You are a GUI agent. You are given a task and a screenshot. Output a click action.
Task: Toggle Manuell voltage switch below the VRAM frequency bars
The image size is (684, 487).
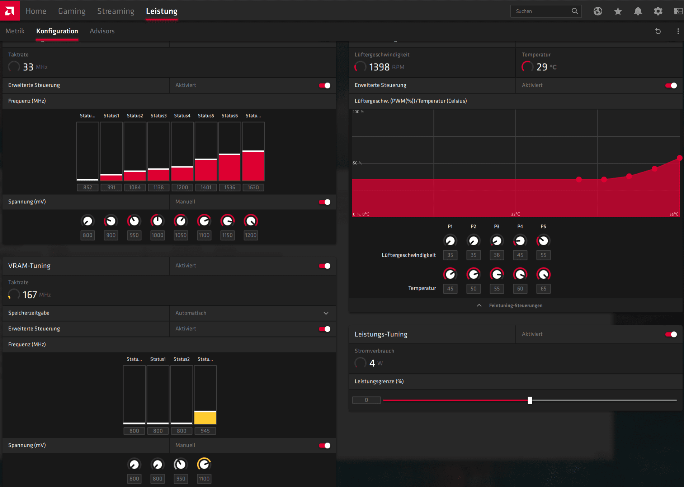[325, 445]
